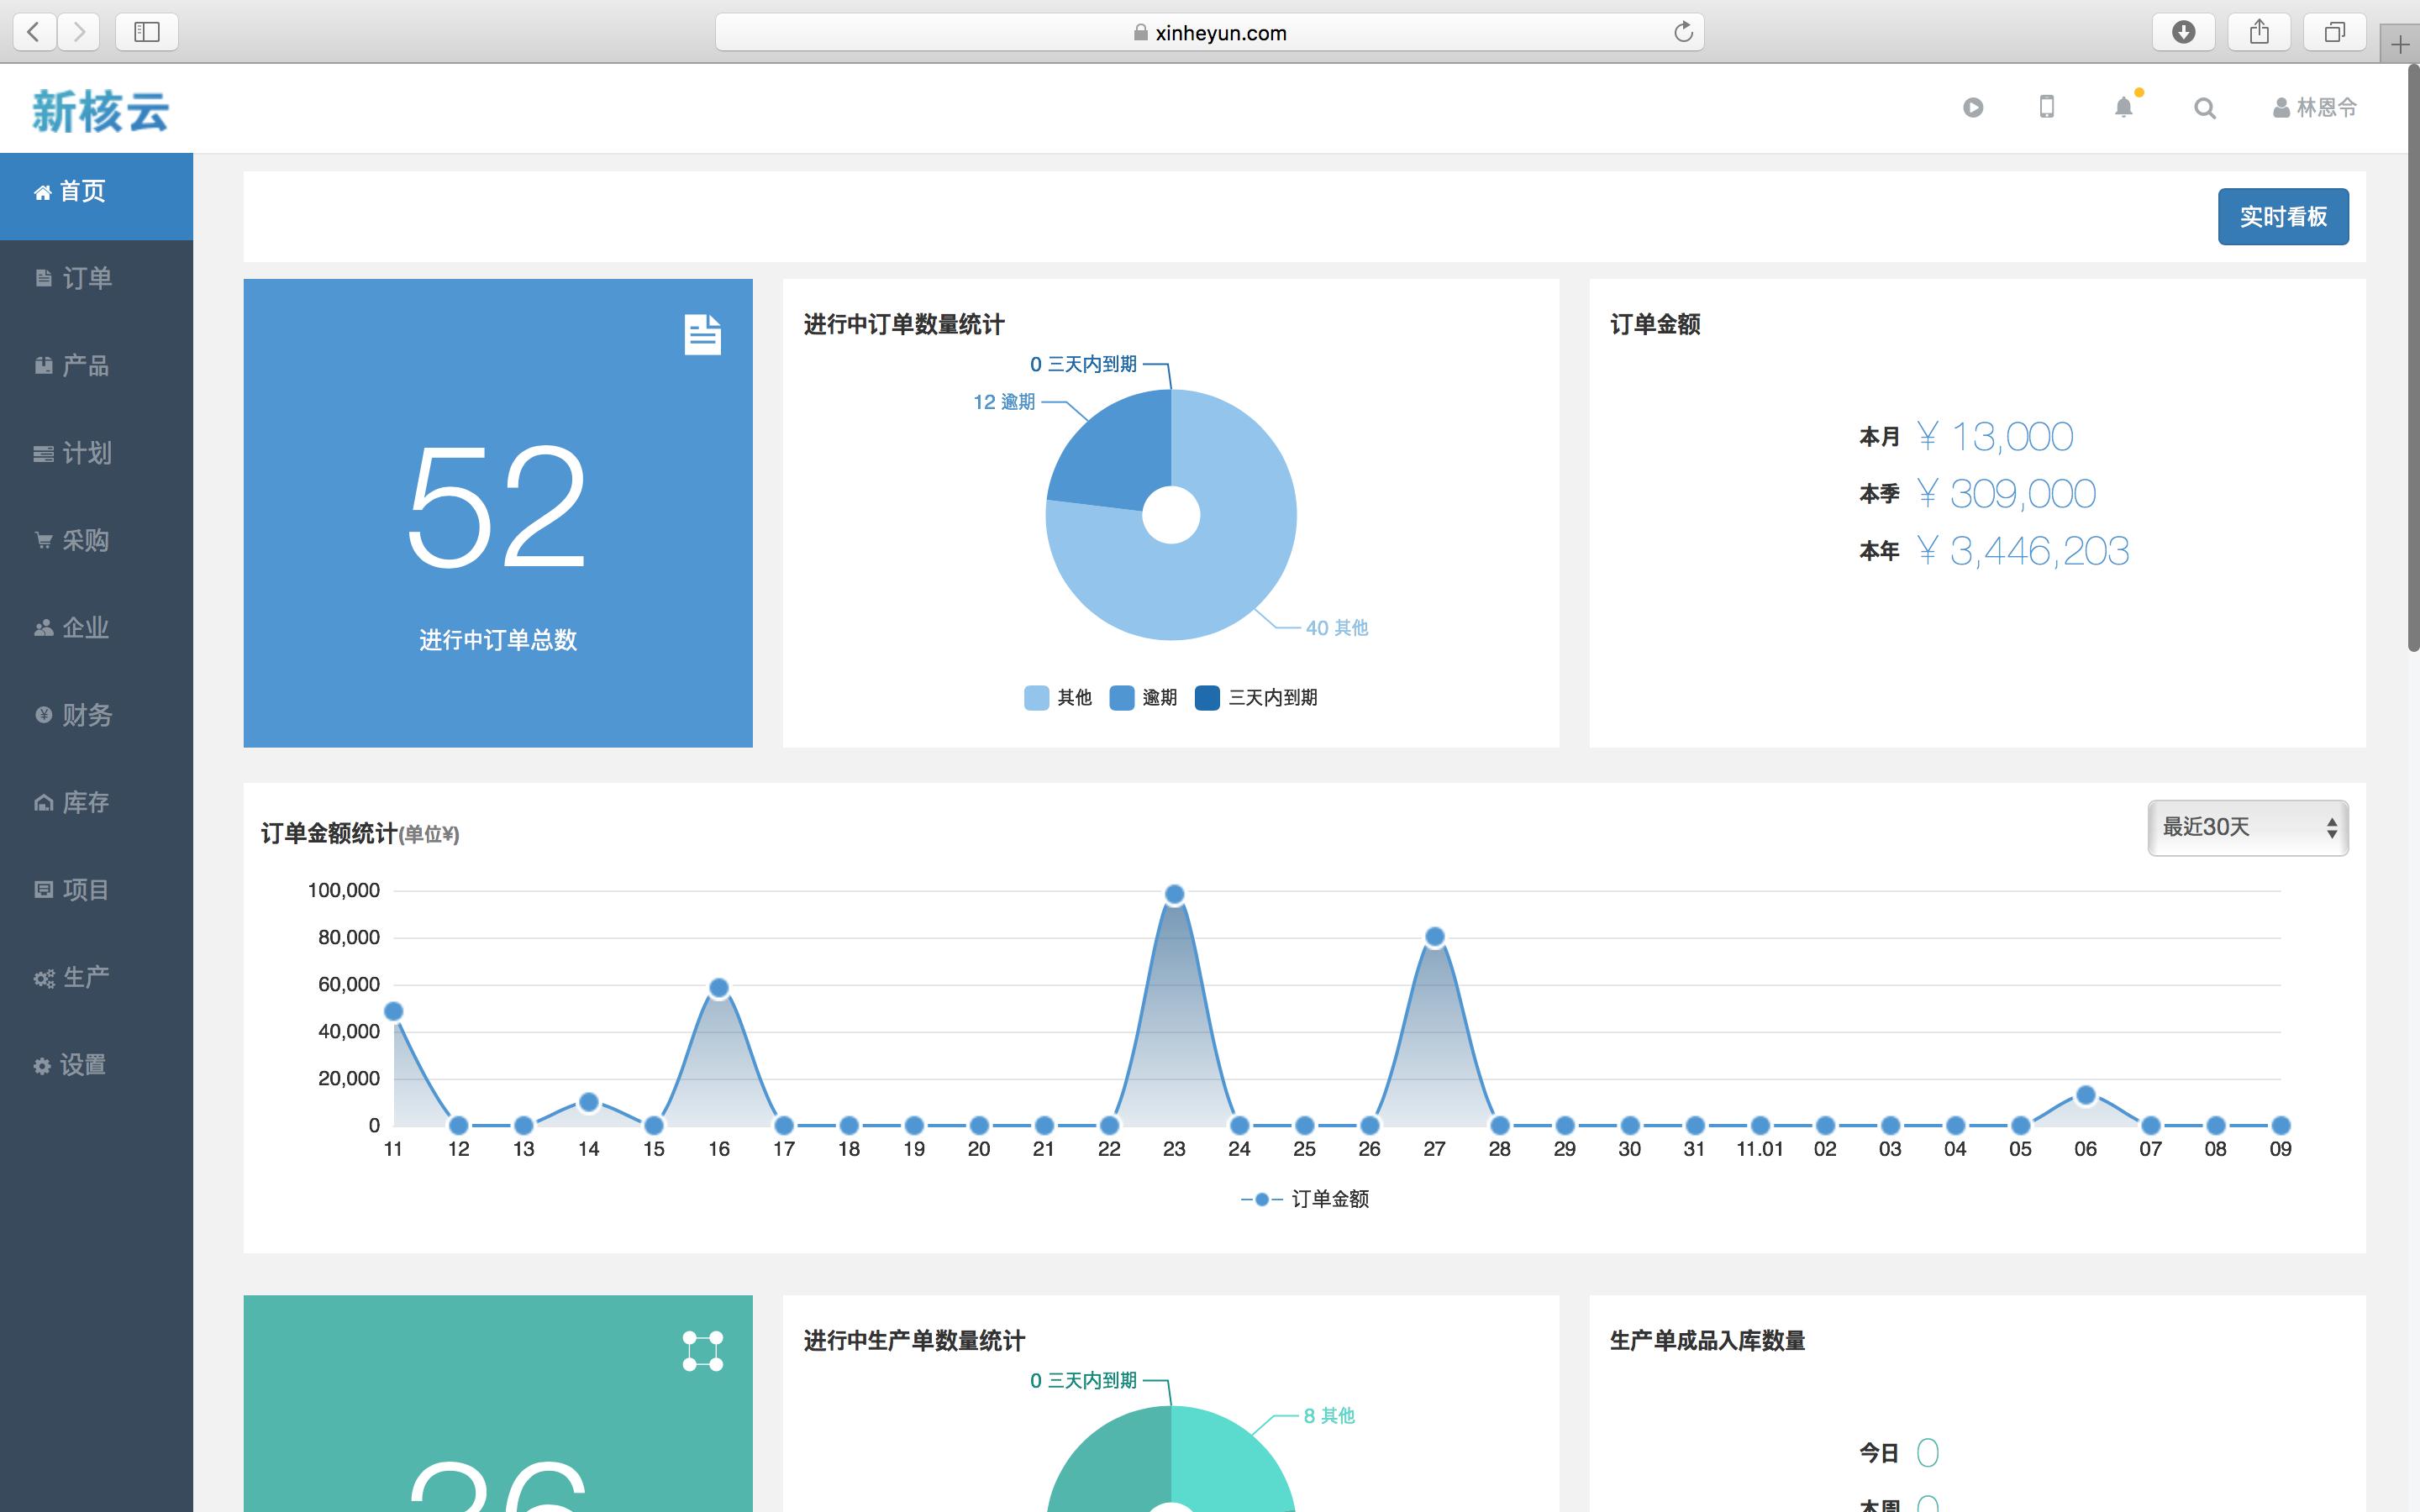Viewport: 2420px width, 1512px height.
Task: Click the Safari forward arrow
Action: 79,32
